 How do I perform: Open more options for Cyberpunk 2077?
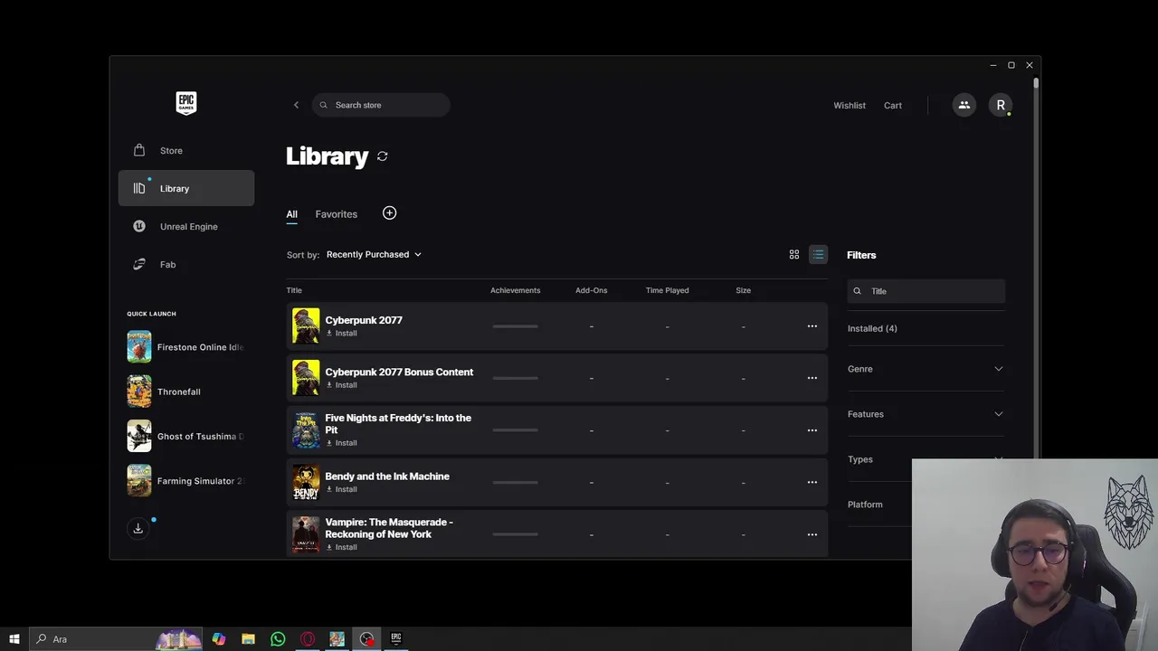pyautogui.click(x=812, y=326)
